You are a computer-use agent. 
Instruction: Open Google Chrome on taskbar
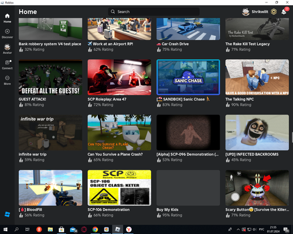[x=95, y=229]
